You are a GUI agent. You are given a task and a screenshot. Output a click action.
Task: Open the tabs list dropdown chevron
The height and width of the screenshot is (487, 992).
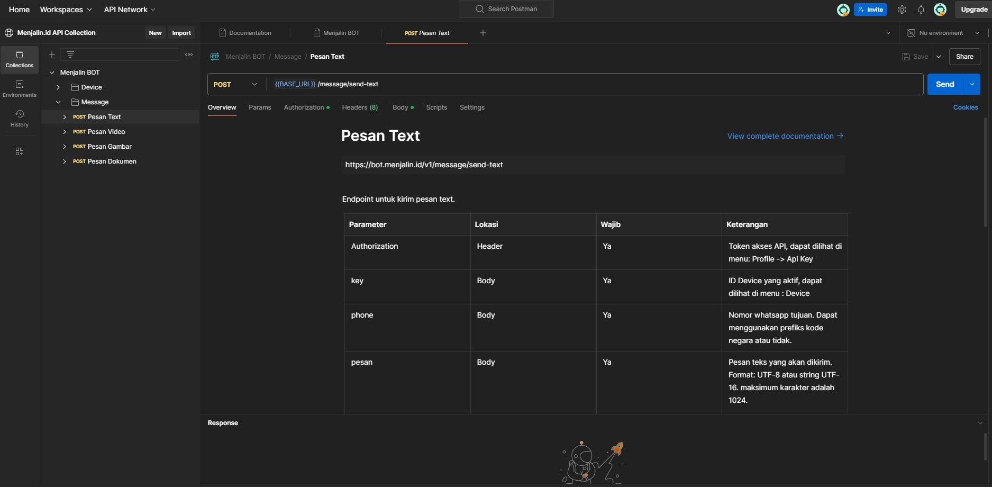(888, 33)
